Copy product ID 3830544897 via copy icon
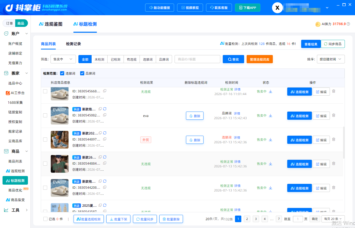This screenshot has width=355, height=228. point(105,139)
